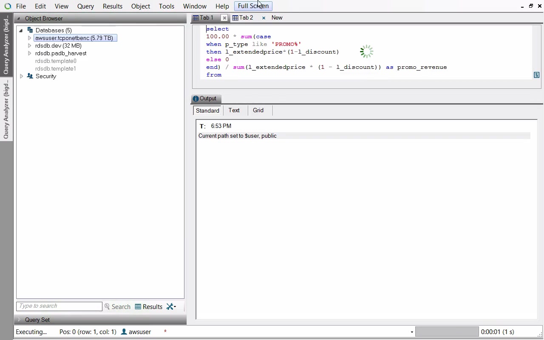Viewport: 544px width, 340px height.
Task: Expand the Query Set panel
Action: 19,320
